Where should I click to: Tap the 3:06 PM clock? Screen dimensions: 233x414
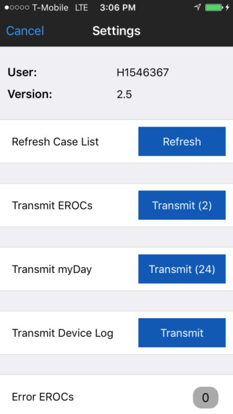[118, 8]
